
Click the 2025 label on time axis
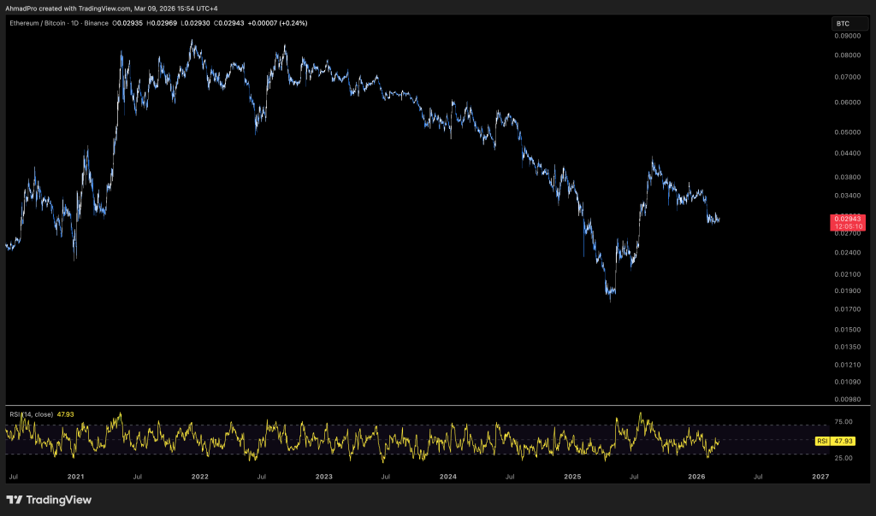point(572,475)
